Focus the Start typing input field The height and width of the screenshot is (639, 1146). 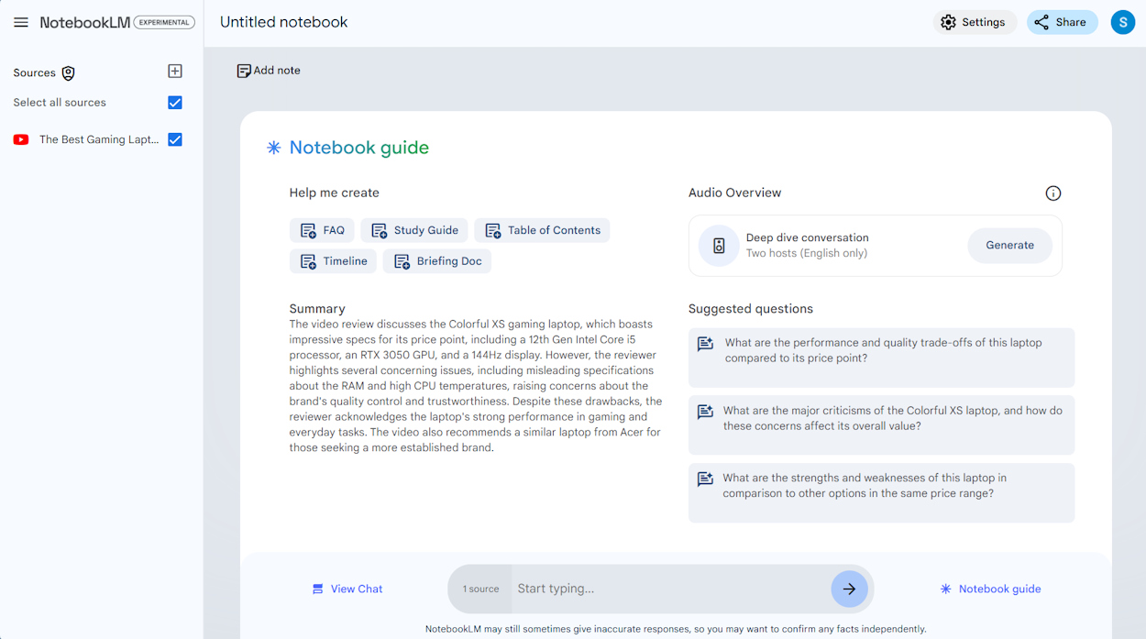[669, 589]
